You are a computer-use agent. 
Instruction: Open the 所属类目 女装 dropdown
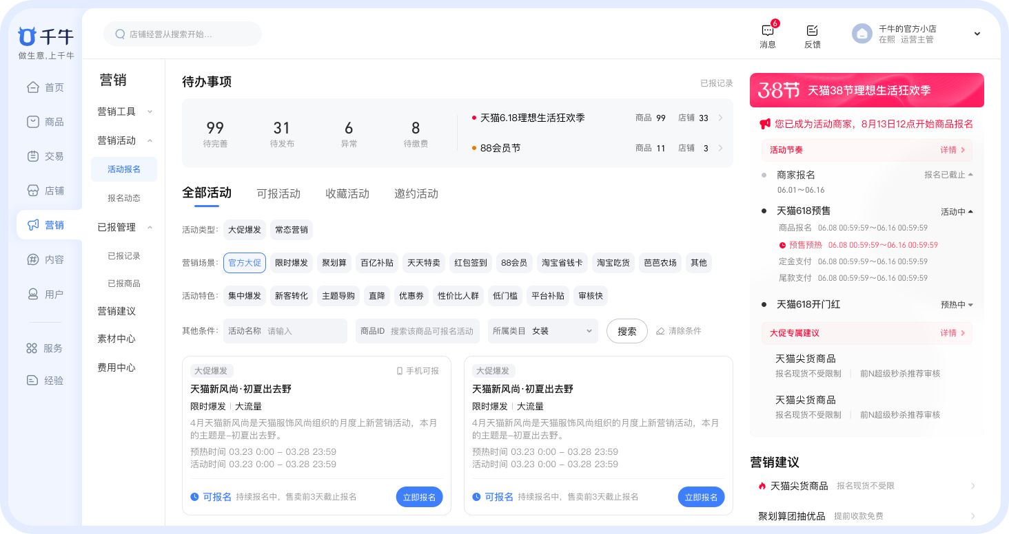pyautogui.click(x=543, y=331)
